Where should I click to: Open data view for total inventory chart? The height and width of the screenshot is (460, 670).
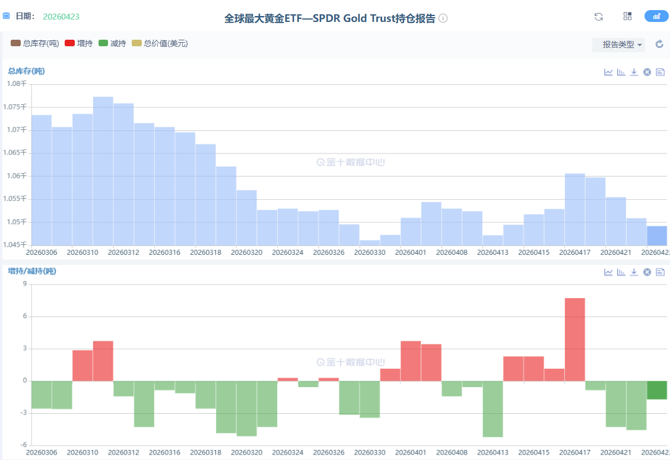coord(660,72)
